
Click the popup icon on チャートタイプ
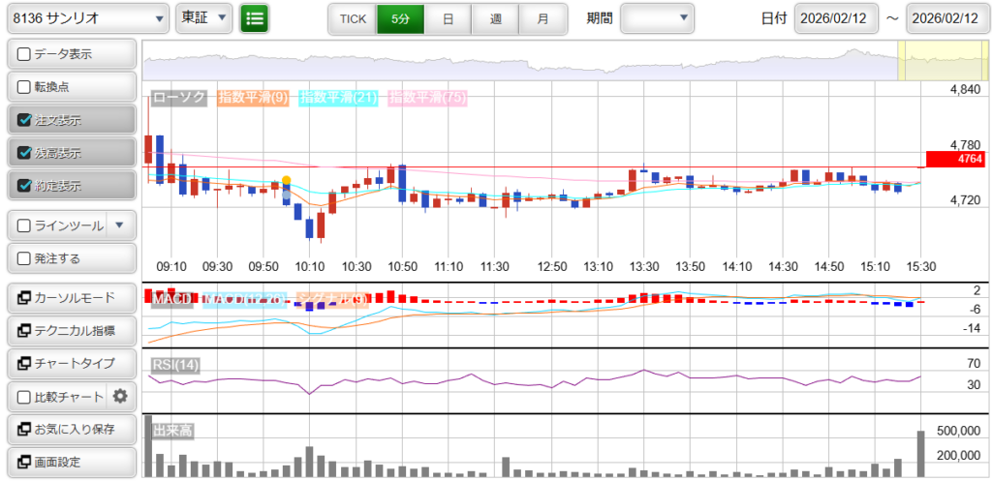[x=24, y=363]
